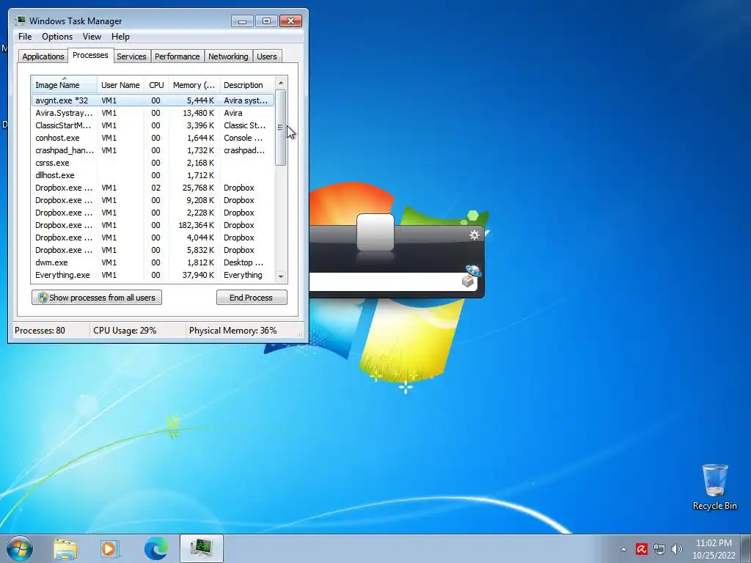Click the scrollbar up arrow in process list

(x=281, y=83)
